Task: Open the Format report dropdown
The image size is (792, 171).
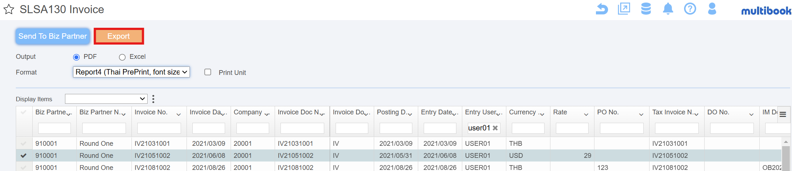Action: (x=131, y=72)
